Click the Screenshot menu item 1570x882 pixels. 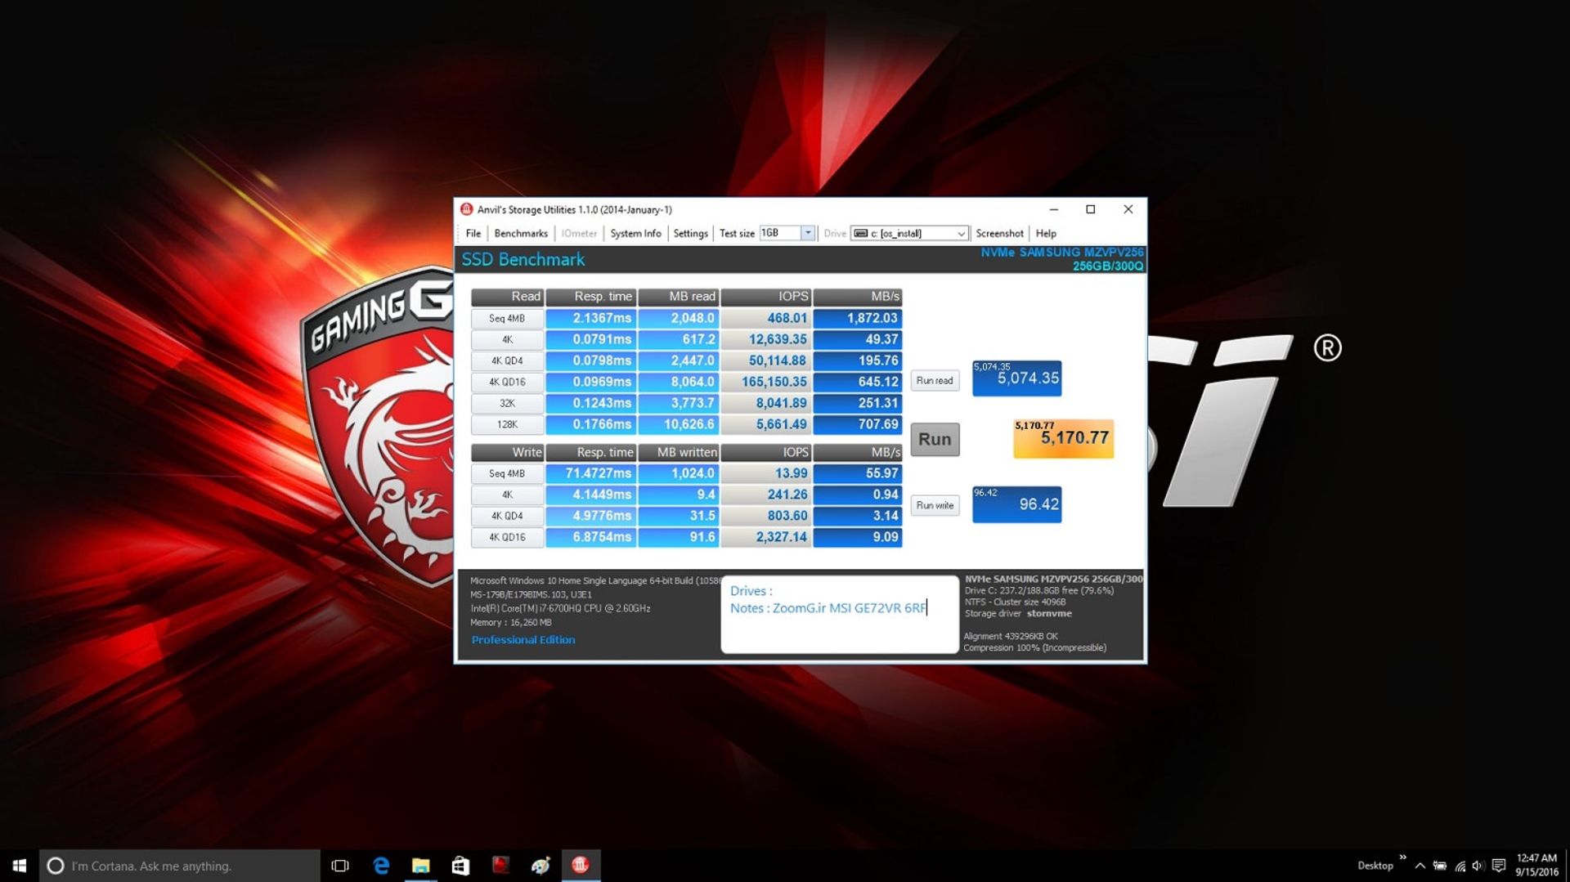pyautogui.click(x=999, y=234)
